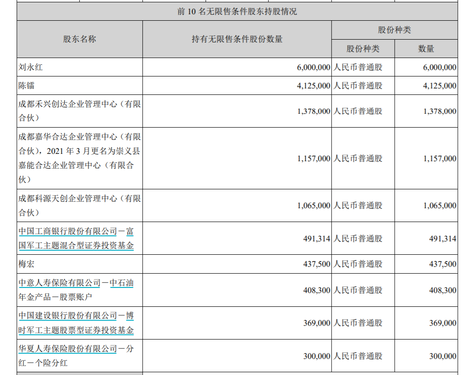Click 人民币普通股 in the 成都禾兴创达 row
The width and height of the screenshot is (474, 375).
coord(358,111)
